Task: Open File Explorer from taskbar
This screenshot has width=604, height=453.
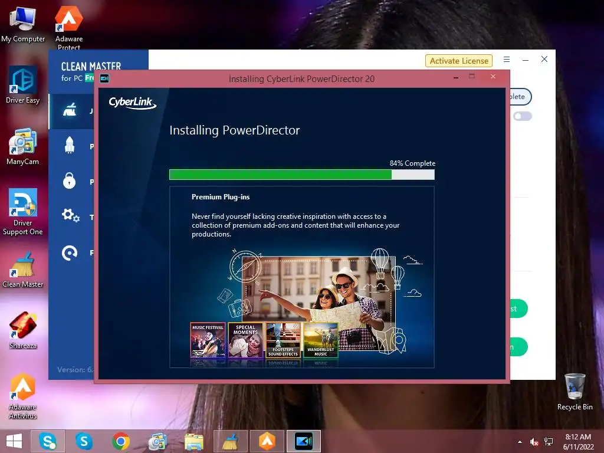Action: (x=193, y=441)
